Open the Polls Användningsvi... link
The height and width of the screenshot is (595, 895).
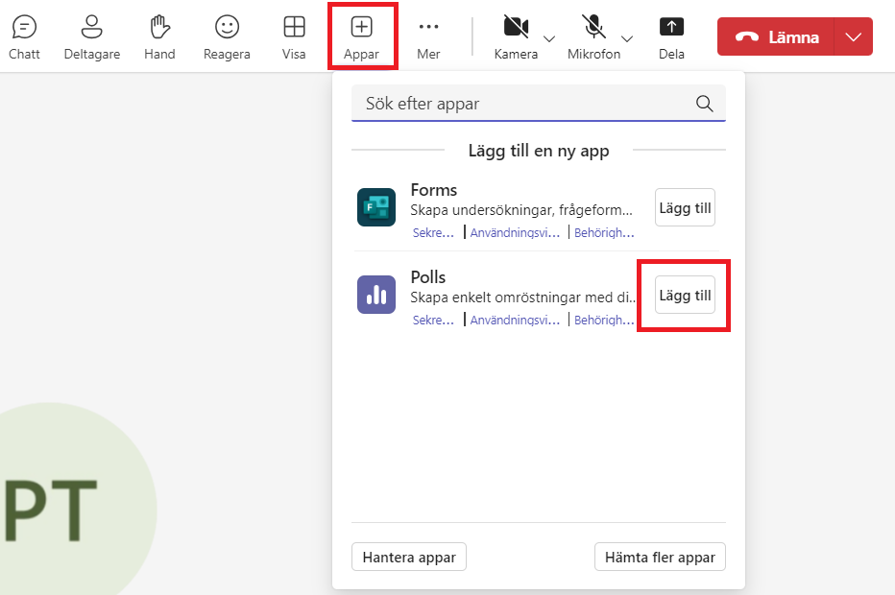515,320
